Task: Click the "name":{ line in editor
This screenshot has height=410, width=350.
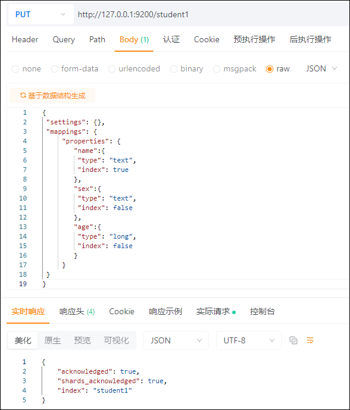Action: [89, 151]
